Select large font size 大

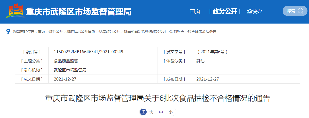tap(151, 112)
